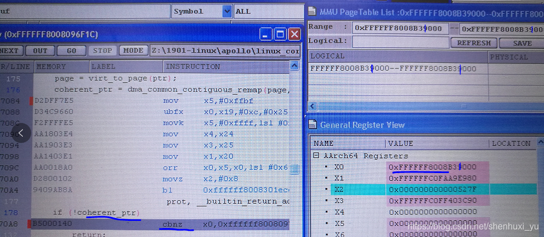
Task: Open the Symbol dropdown arrow
Action: (x=227, y=12)
